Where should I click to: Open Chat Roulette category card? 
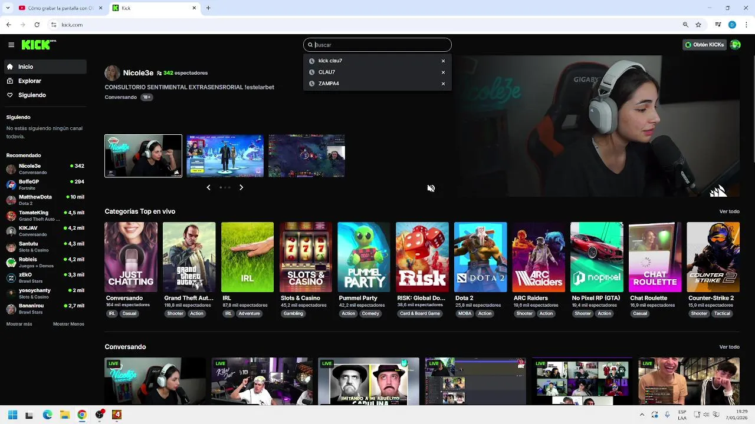[x=655, y=257]
